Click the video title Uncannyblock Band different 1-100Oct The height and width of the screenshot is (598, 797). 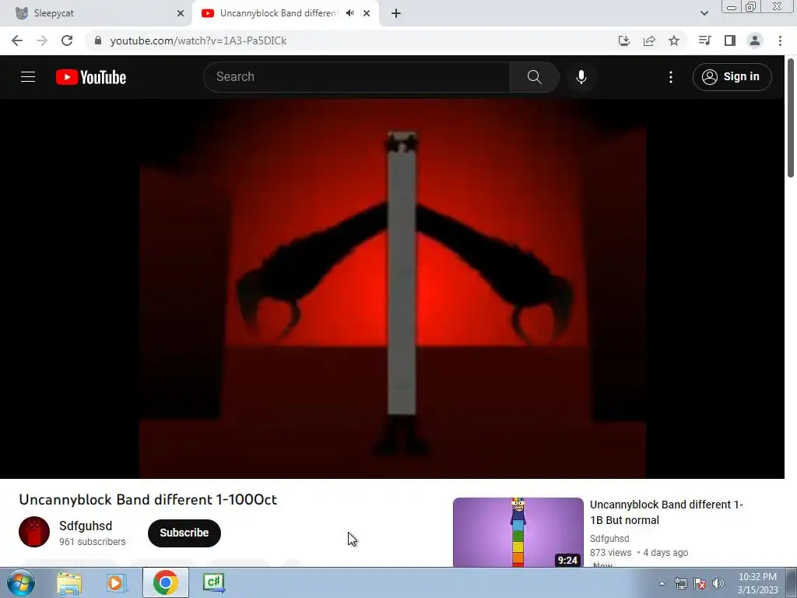point(148,499)
